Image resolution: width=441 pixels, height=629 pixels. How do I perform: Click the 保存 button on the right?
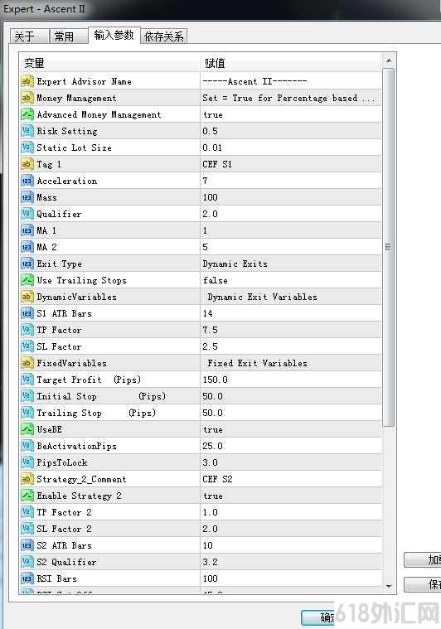click(x=423, y=584)
